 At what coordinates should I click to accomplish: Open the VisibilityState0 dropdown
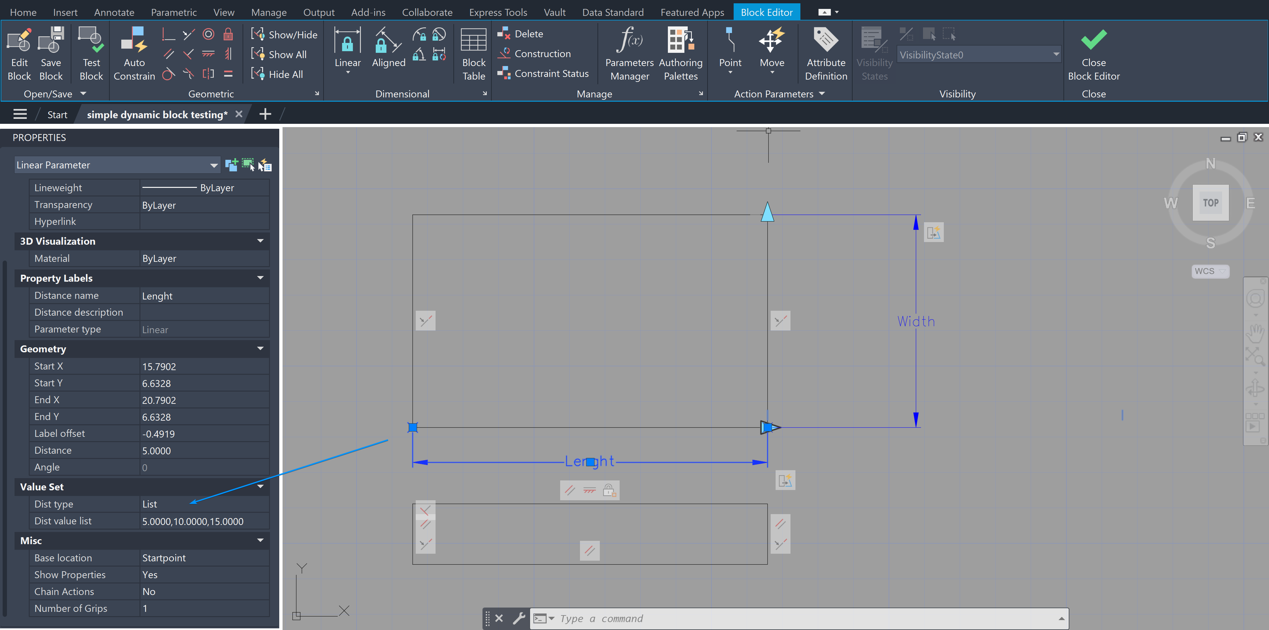tap(1056, 54)
